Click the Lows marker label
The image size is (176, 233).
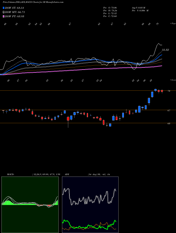173,80
